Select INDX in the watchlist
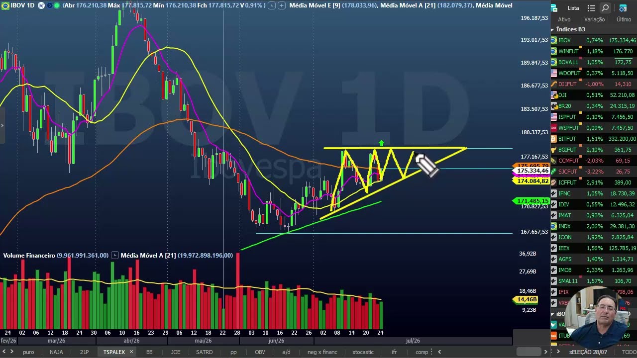This screenshot has height=358, width=637. [593, 226]
